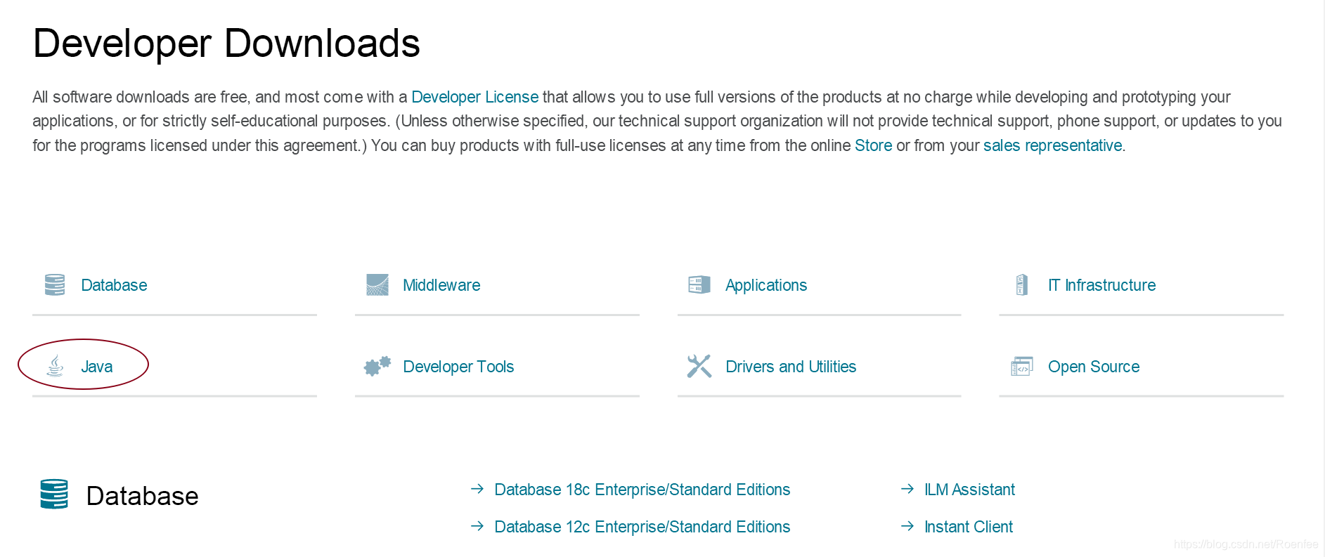Open the Drivers and Utilities link
The width and height of the screenshot is (1325, 557).
(791, 367)
